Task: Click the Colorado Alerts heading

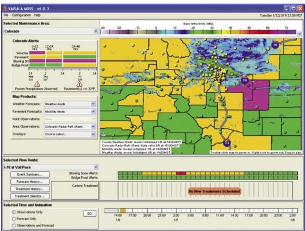Action: coord(26,41)
